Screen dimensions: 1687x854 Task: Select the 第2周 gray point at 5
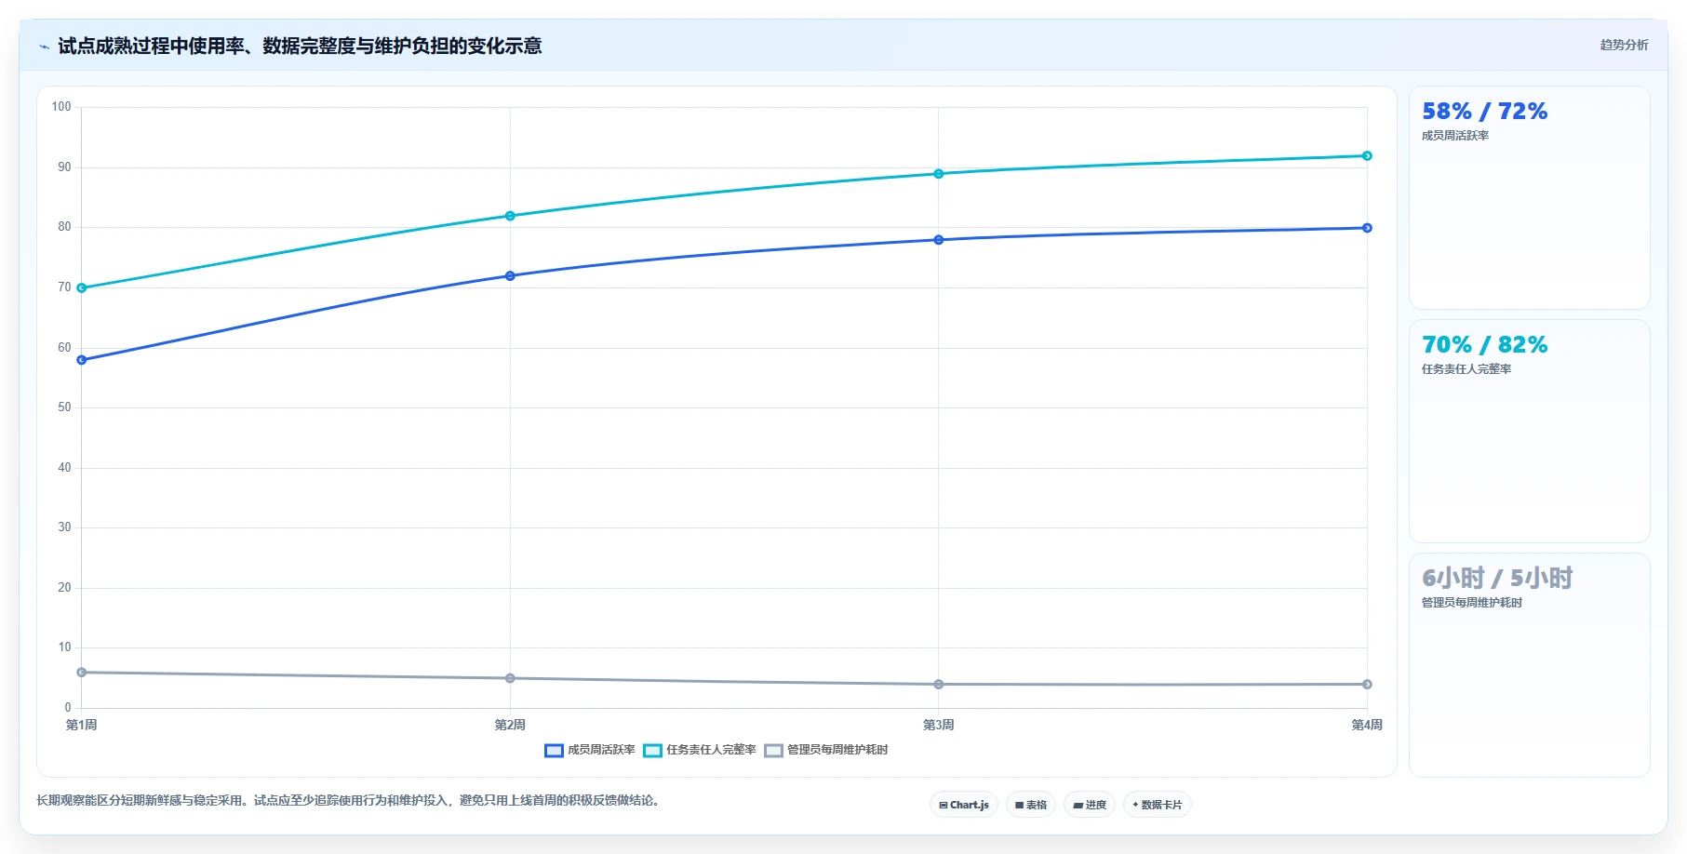tap(510, 678)
